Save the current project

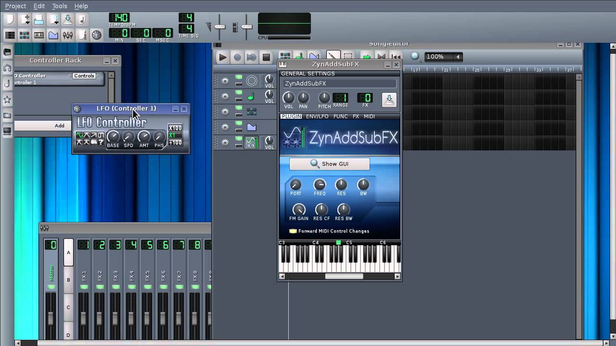[x=67, y=20]
